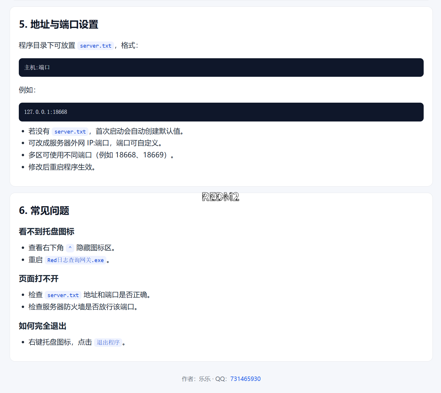Click the '作者：乐乐' footer text
The image size is (441, 393).
point(196,379)
